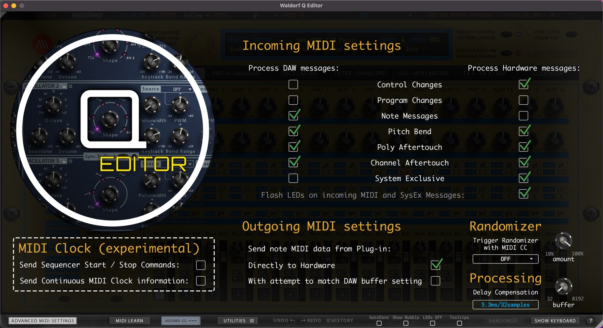Activate the MIDI Learn button

click(x=129, y=321)
